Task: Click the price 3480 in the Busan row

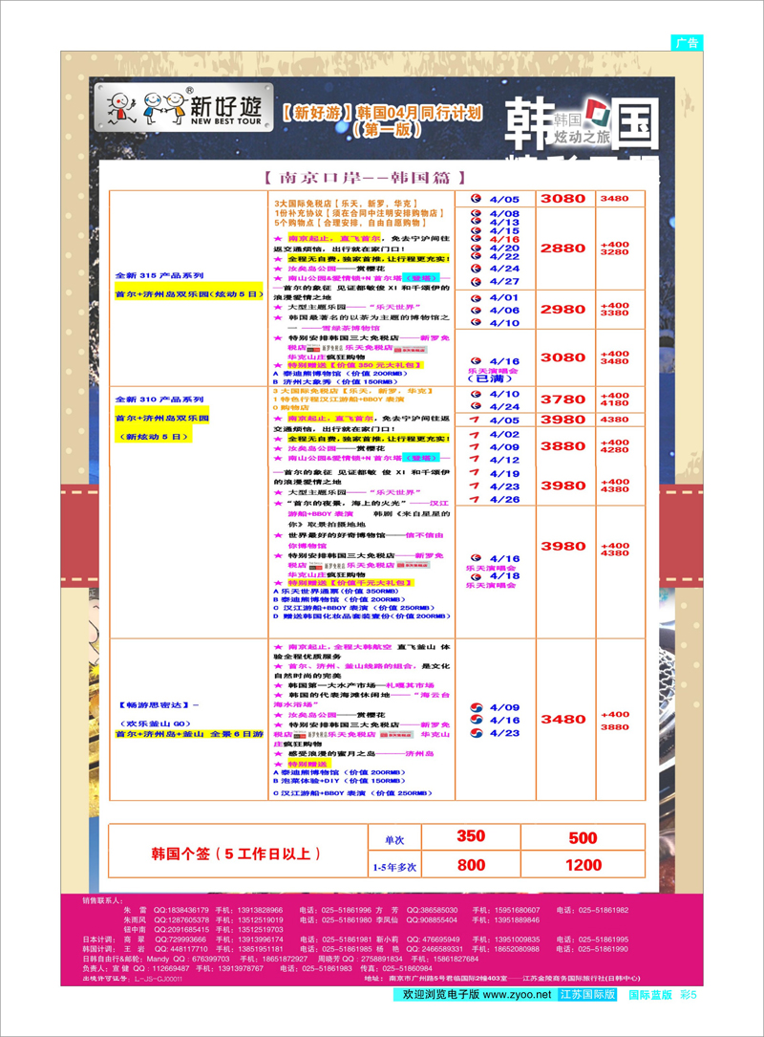Action: click(x=563, y=719)
